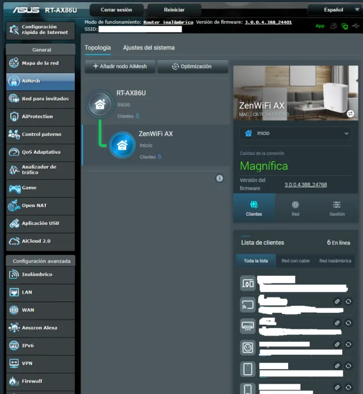
Task: Filter clients by Red con cable
Action: [x=296, y=261]
